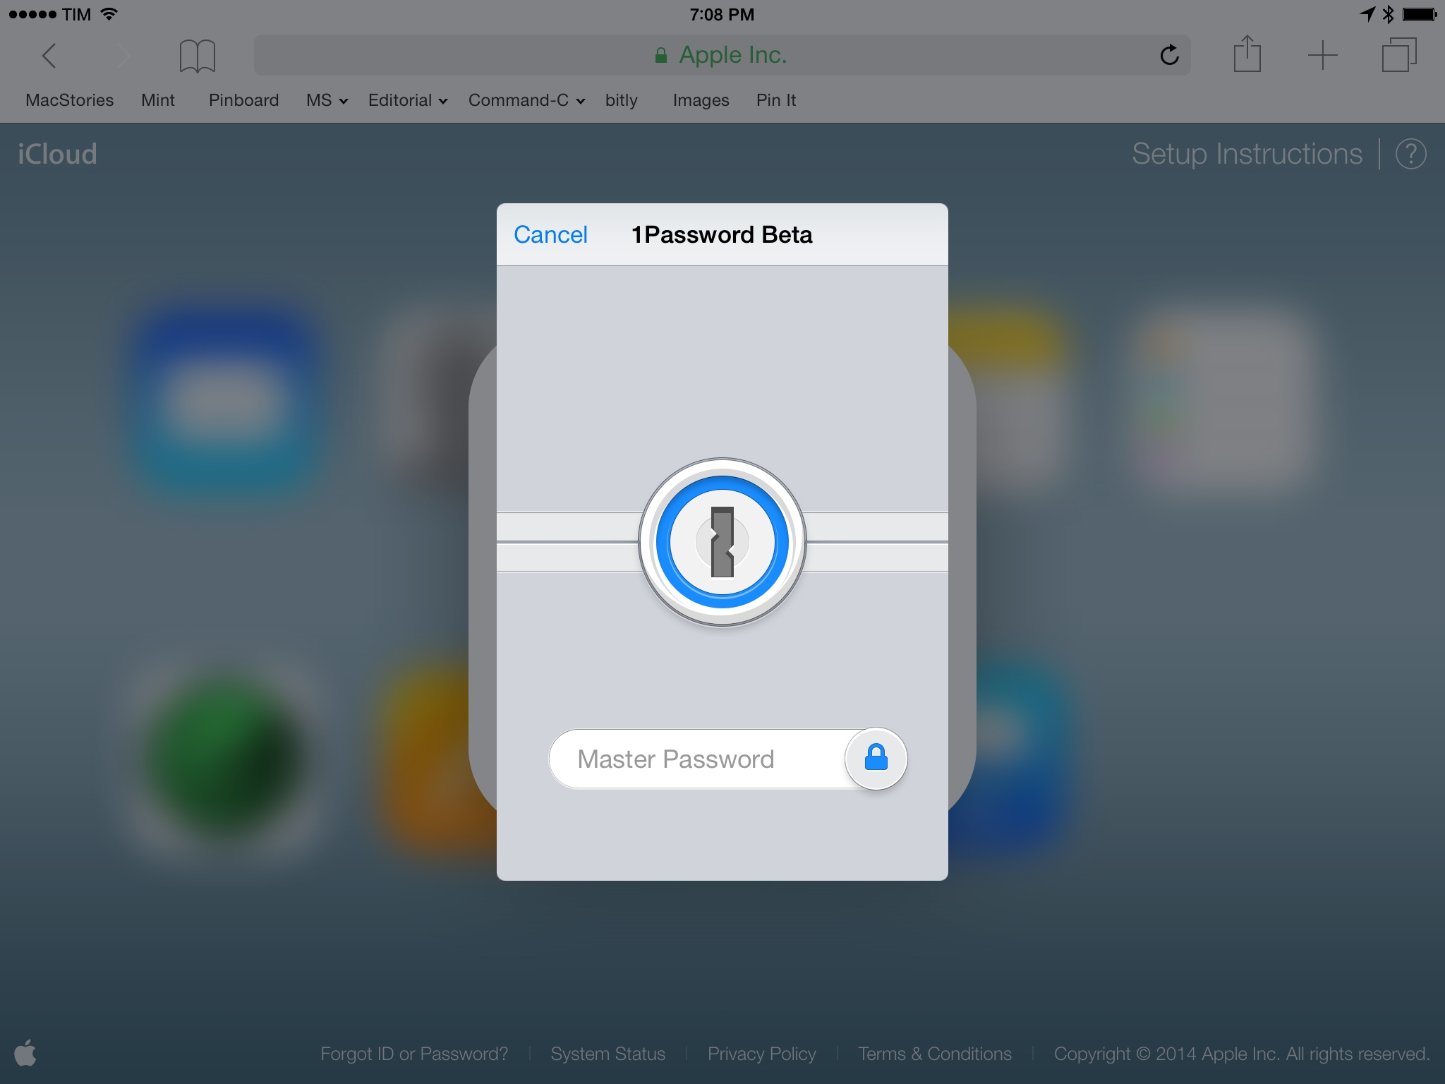Expand the Command-C bookmarks folder

click(x=526, y=100)
